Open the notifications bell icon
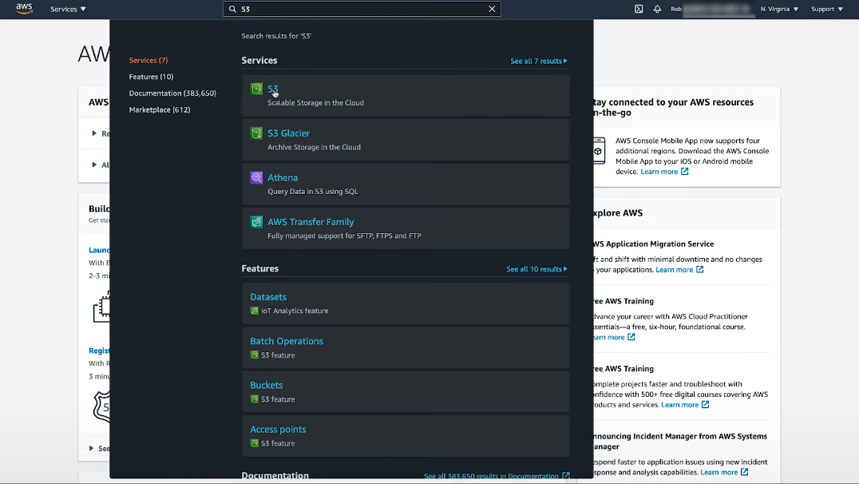 657,10
